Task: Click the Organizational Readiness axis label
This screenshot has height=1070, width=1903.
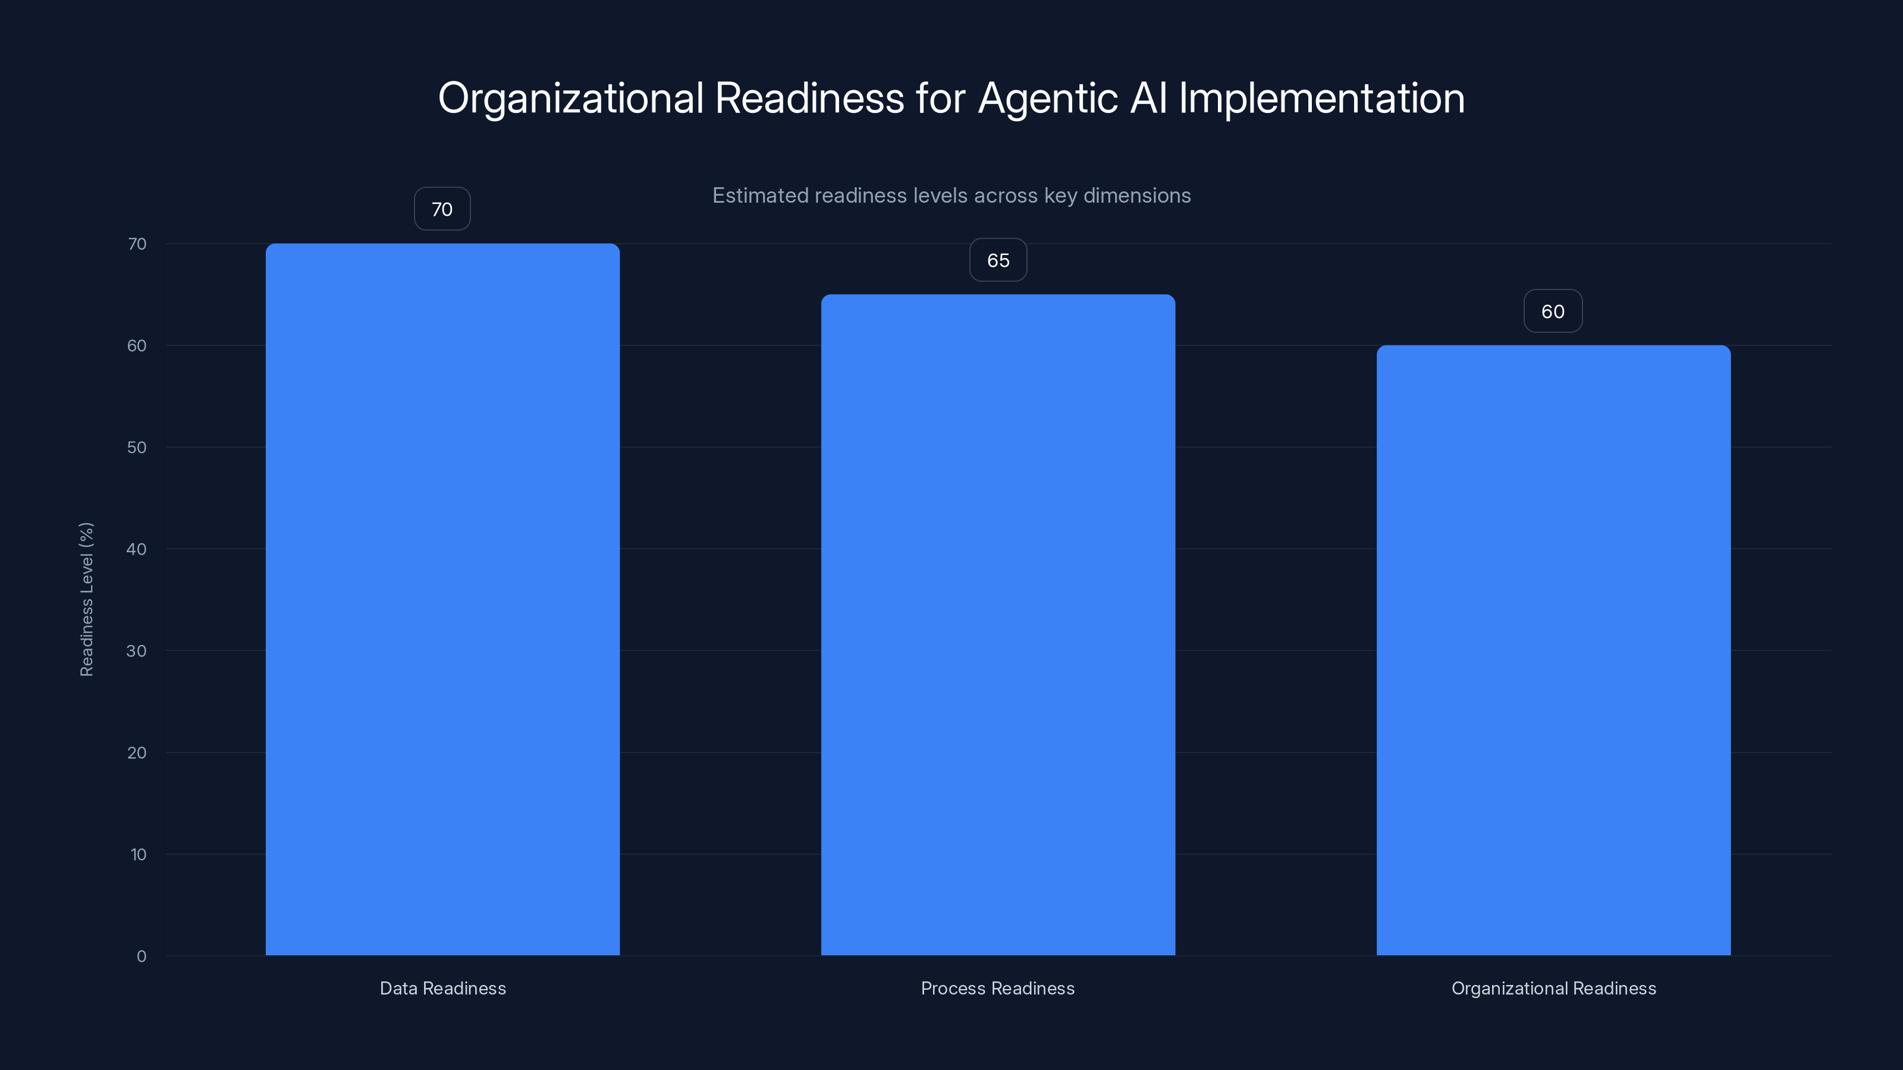Action: click(x=1553, y=988)
